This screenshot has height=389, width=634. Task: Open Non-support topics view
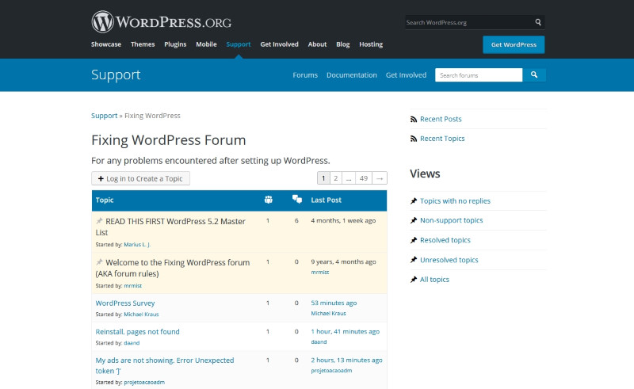pyautogui.click(x=451, y=220)
